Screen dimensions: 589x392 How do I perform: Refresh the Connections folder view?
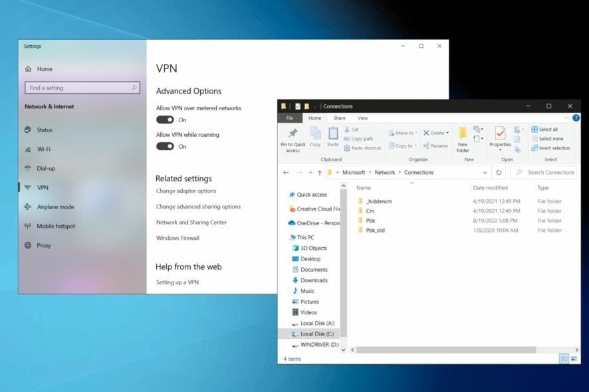499,172
